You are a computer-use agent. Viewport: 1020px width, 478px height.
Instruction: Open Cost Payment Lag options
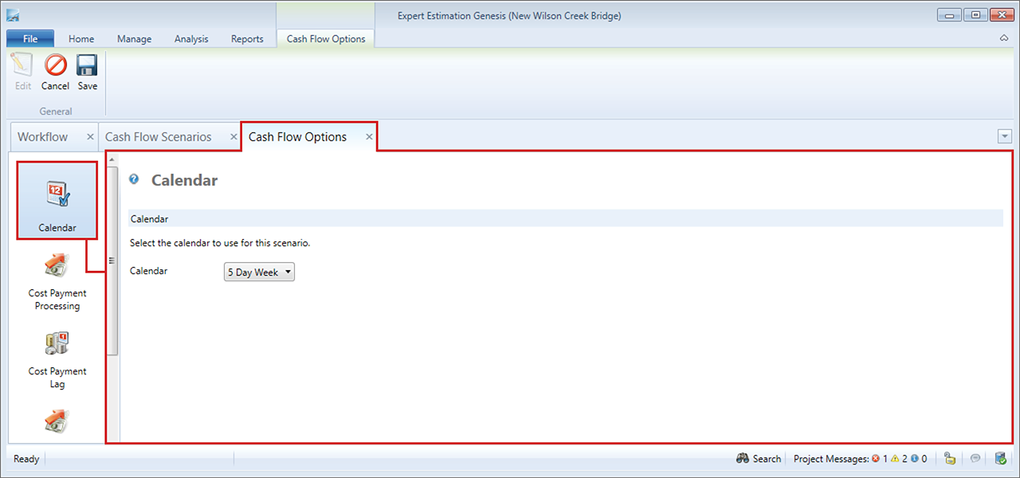click(57, 357)
